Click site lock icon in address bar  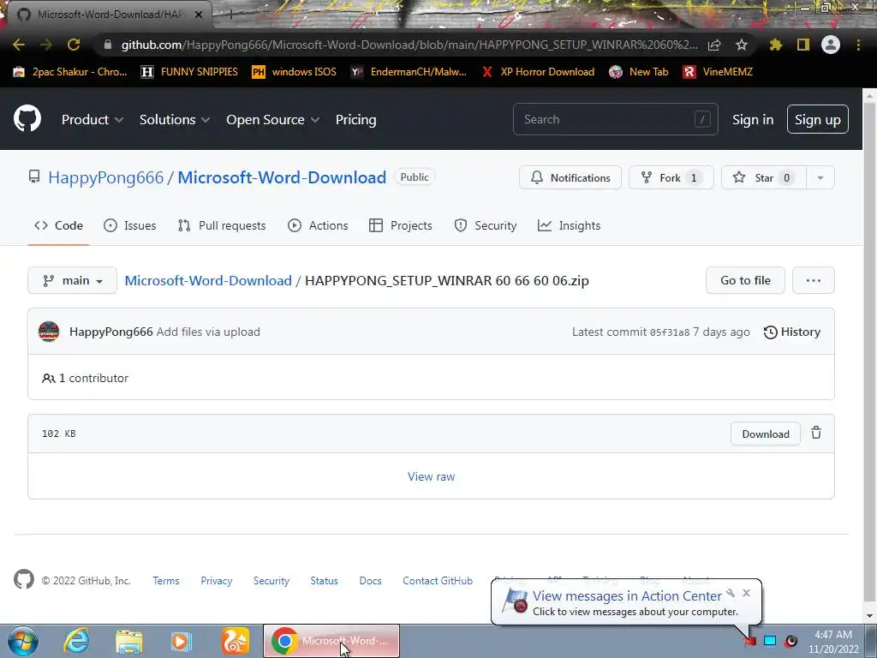point(108,45)
